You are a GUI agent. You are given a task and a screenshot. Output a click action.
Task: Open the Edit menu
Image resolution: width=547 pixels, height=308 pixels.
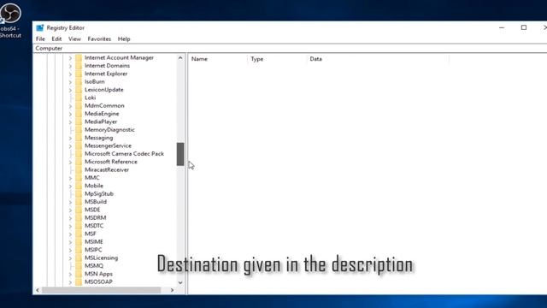[56, 38]
